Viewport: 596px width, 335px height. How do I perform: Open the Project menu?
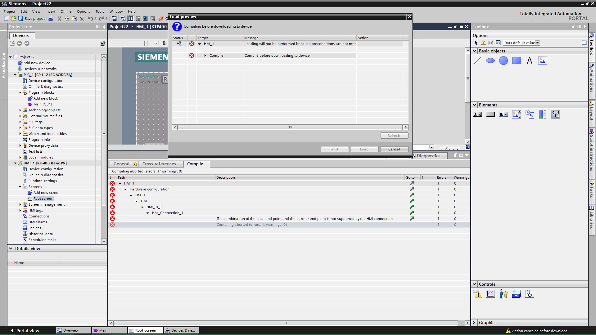point(9,11)
